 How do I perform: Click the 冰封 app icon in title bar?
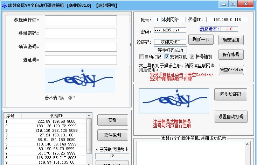point(5,6)
